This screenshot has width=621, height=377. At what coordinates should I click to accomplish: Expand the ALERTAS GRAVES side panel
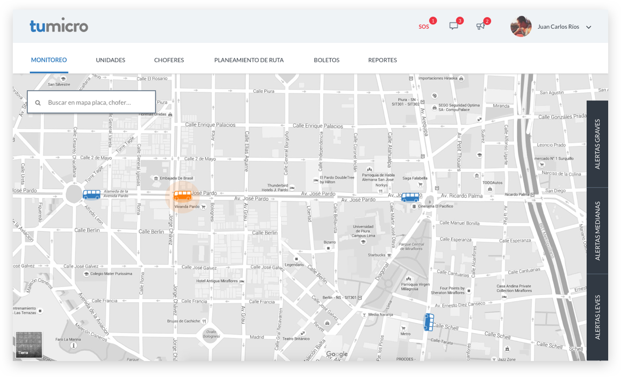click(597, 144)
